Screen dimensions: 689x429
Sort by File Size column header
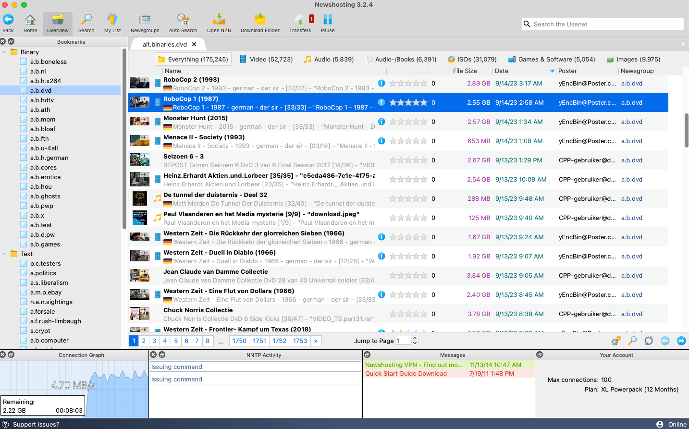coord(465,71)
